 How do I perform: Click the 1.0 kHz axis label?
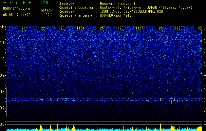[3, 59]
